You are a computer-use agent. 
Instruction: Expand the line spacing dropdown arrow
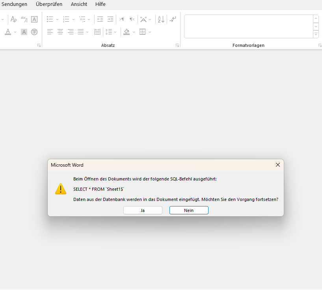point(115,32)
